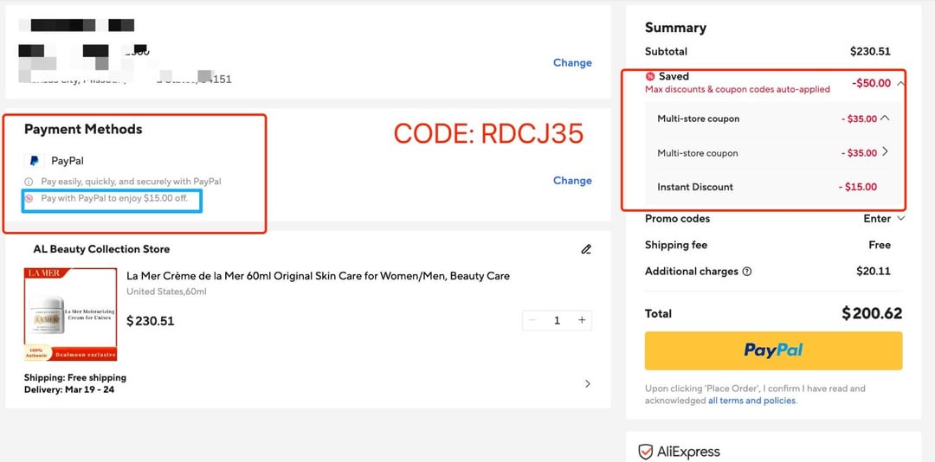Click the info icon next to PayPal description

[29, 182]
